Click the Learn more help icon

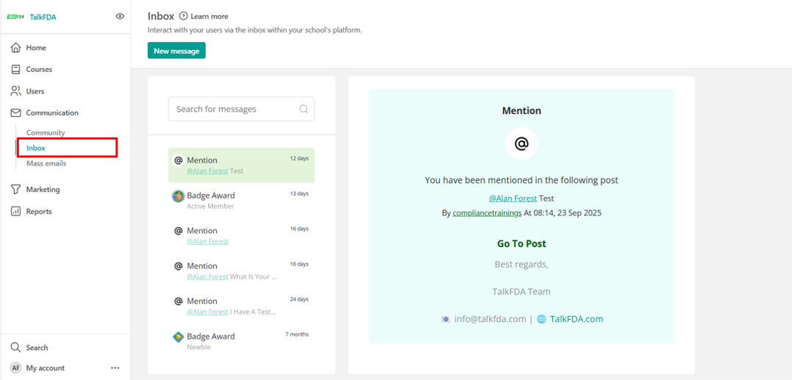(183, 16)
